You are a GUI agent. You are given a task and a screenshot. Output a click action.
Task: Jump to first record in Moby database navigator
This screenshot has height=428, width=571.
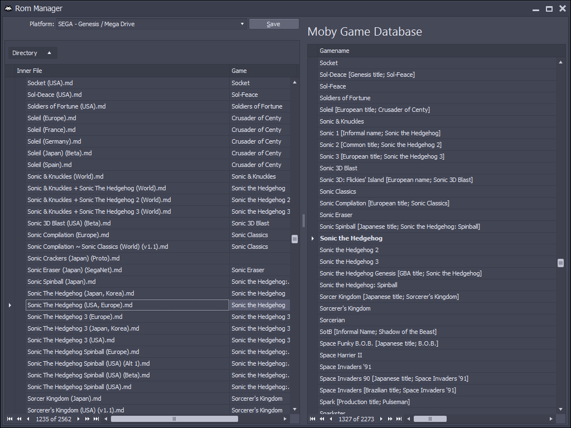(312, 419)
